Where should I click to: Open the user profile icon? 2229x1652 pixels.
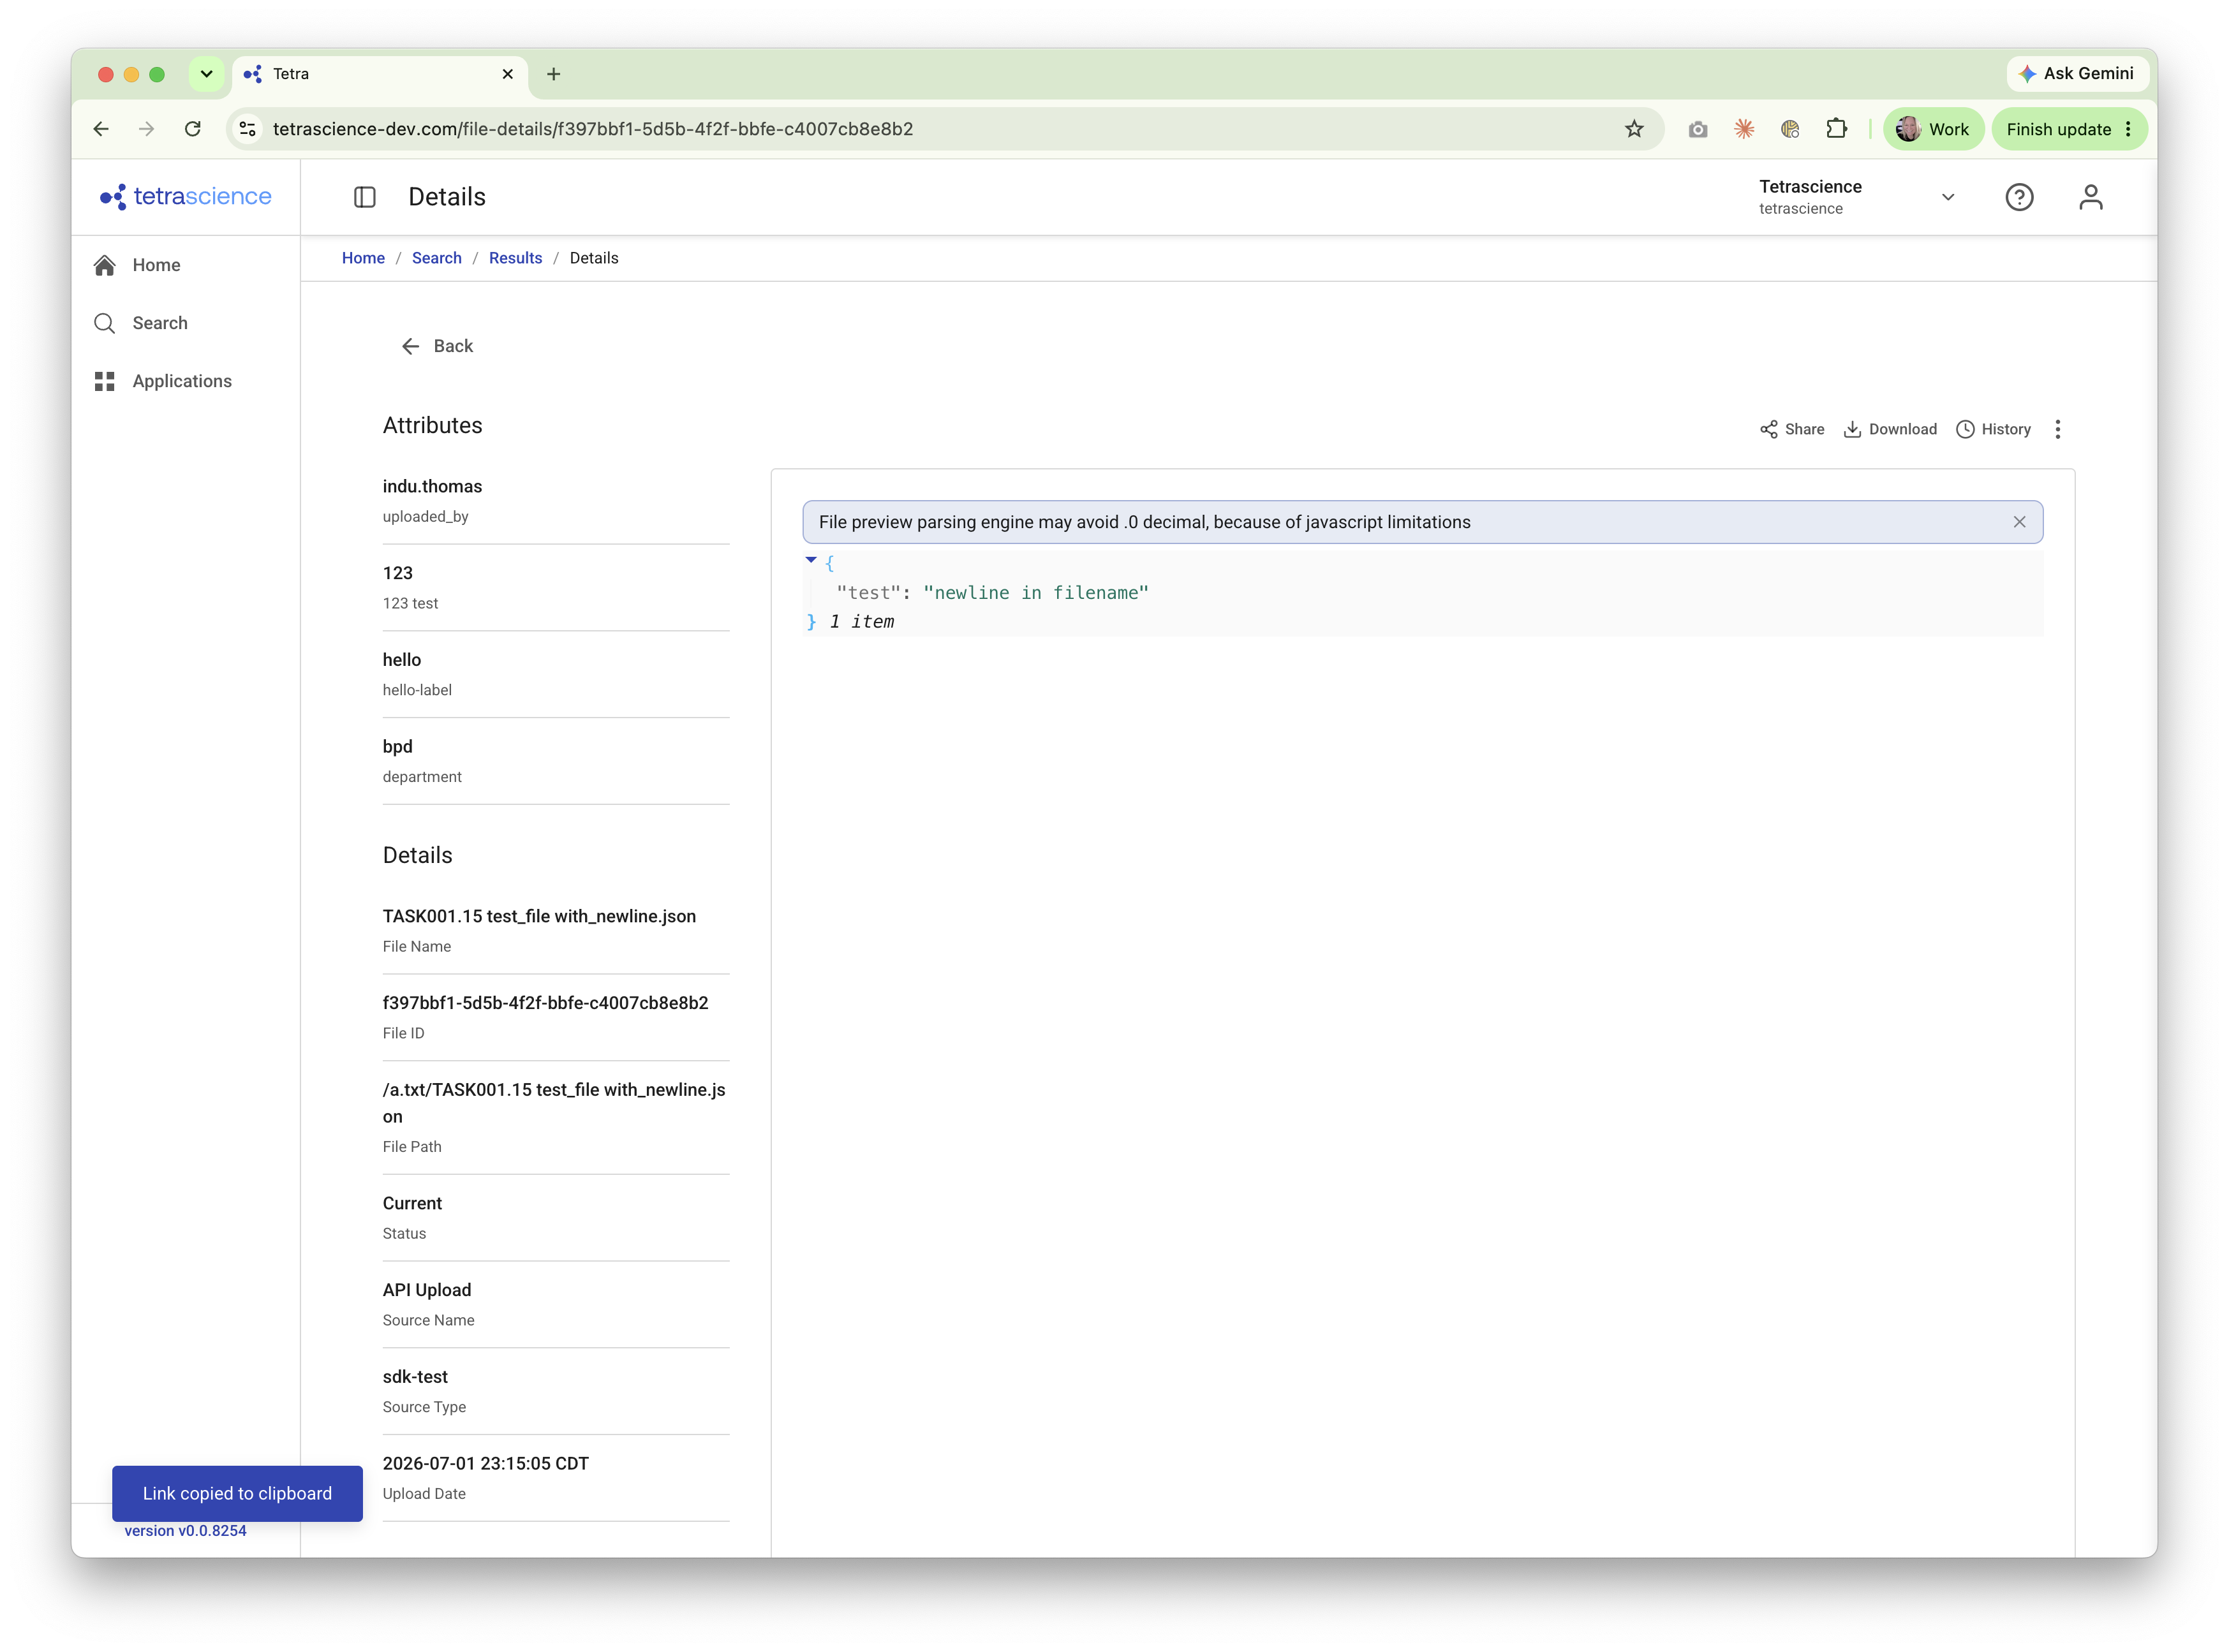[2090, 197]
